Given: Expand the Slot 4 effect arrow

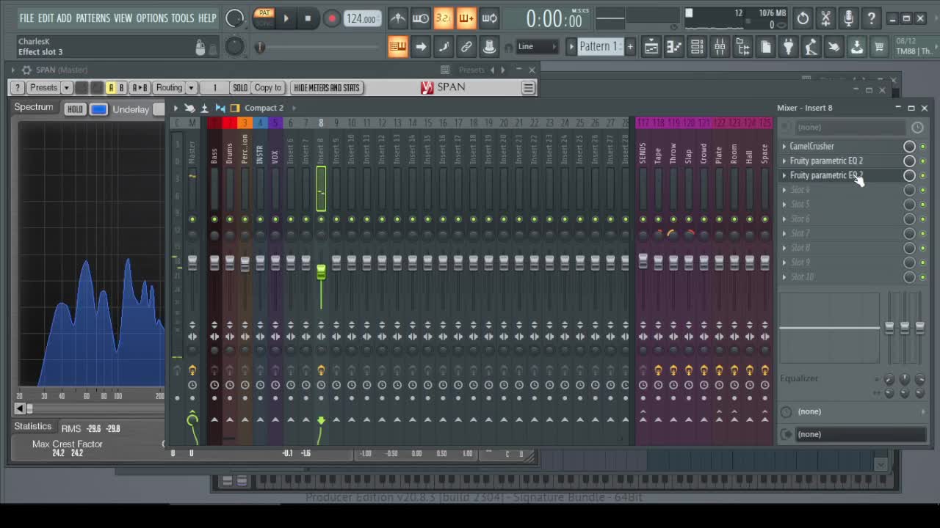Looking at the screenshot, I should (x=784, y=190).
